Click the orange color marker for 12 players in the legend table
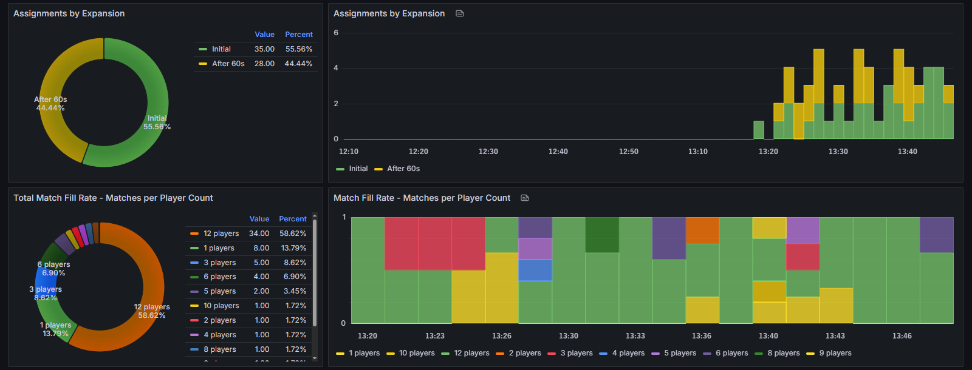972x370 pixels. tap(194, 234)
